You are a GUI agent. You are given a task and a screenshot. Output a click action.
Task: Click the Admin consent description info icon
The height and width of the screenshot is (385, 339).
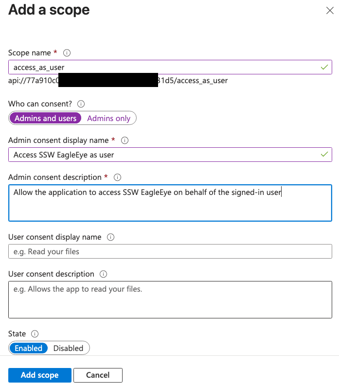(x=117, y=177)
